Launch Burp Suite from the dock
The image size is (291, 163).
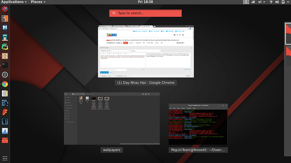coord(5,19)
